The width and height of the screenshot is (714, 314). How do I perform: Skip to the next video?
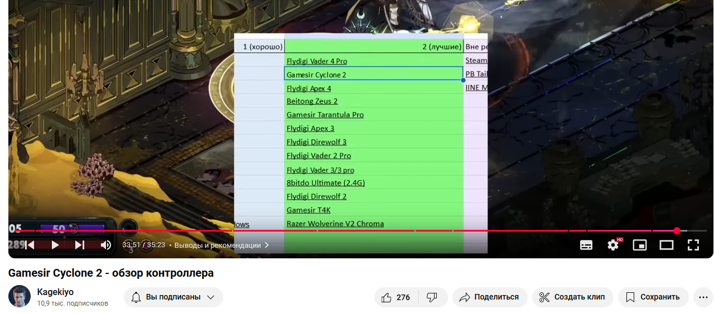pyautogui.click(x=80, y=245)
